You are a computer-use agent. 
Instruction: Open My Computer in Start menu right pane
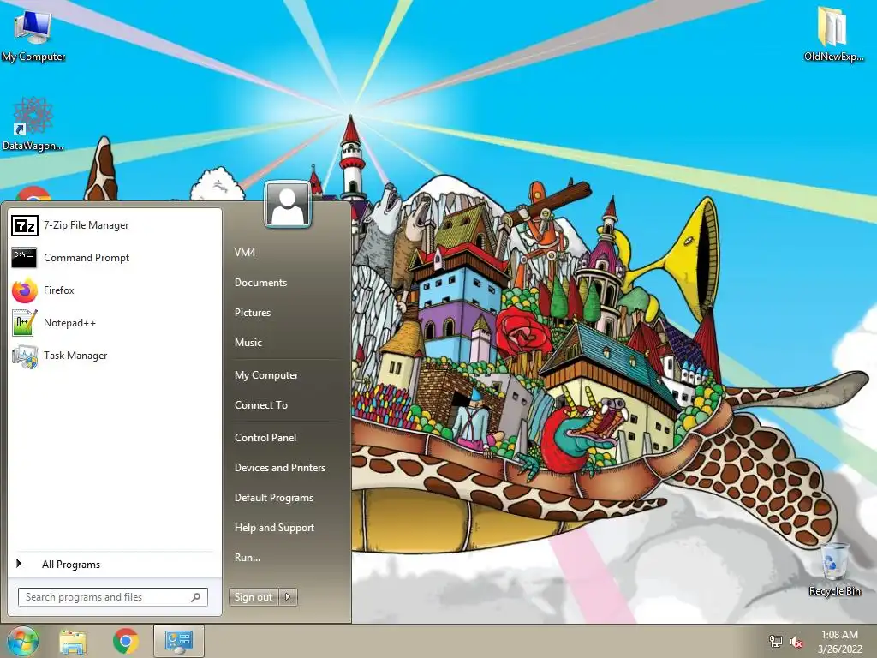pyautogui.click(x=266, y=375)
